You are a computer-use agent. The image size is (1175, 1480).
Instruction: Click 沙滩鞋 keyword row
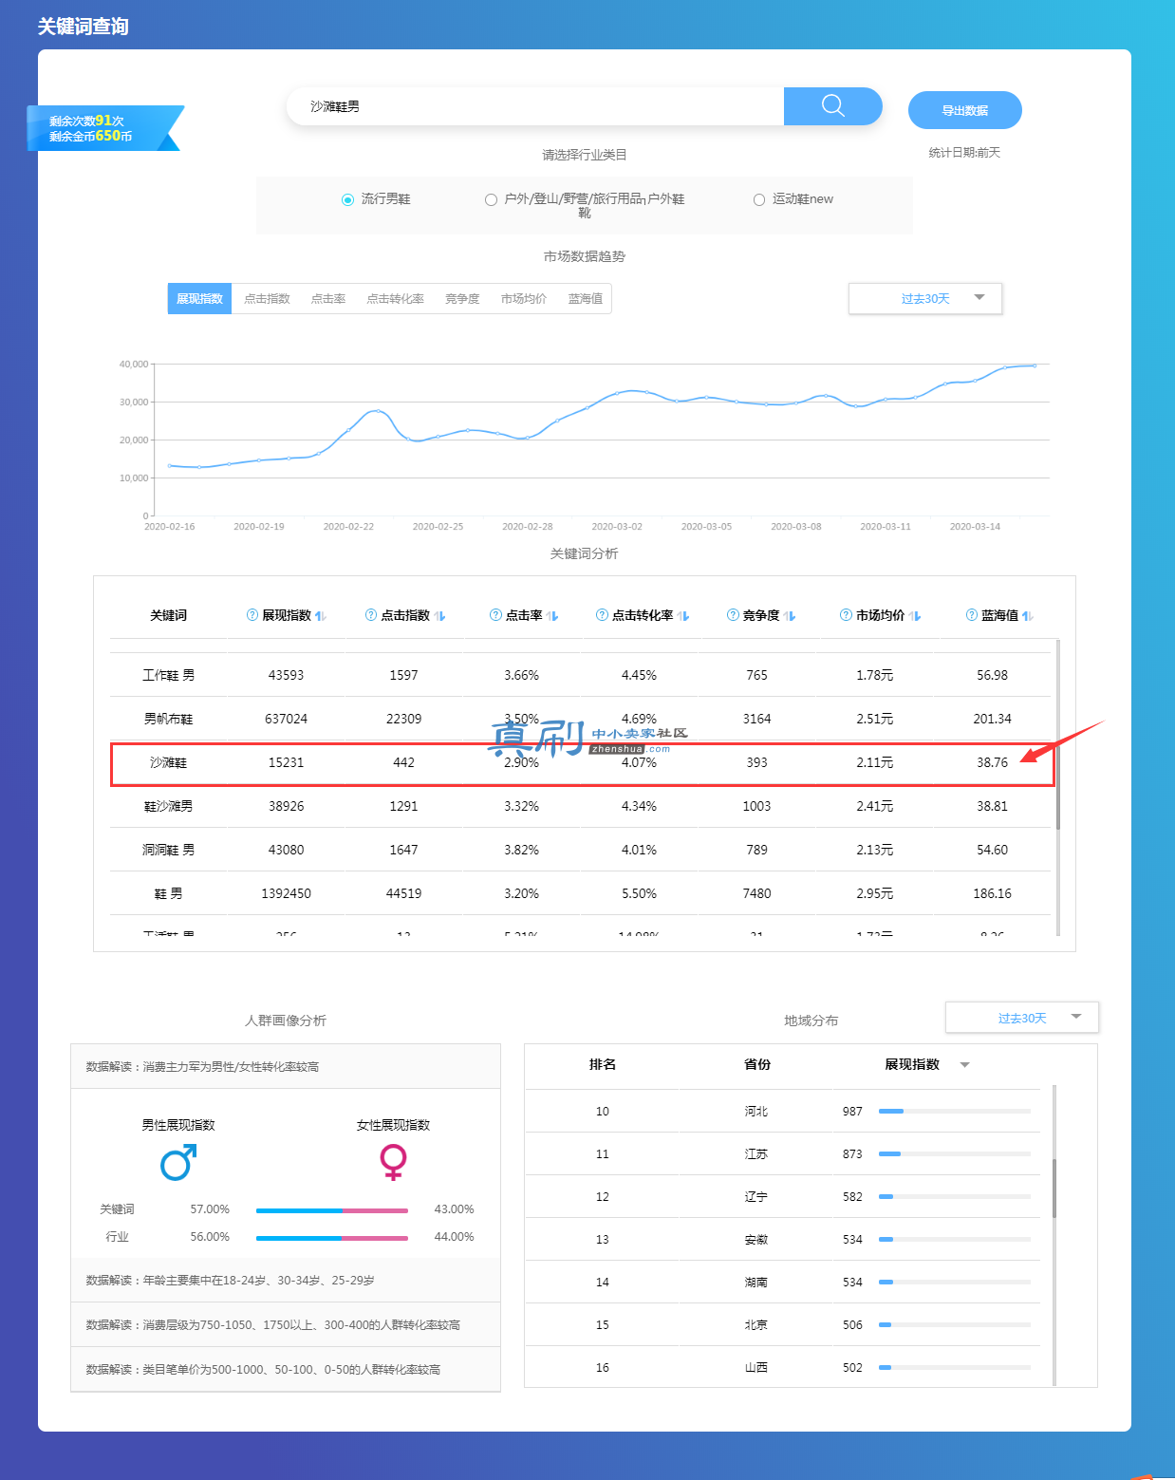[x=582, y=763]
